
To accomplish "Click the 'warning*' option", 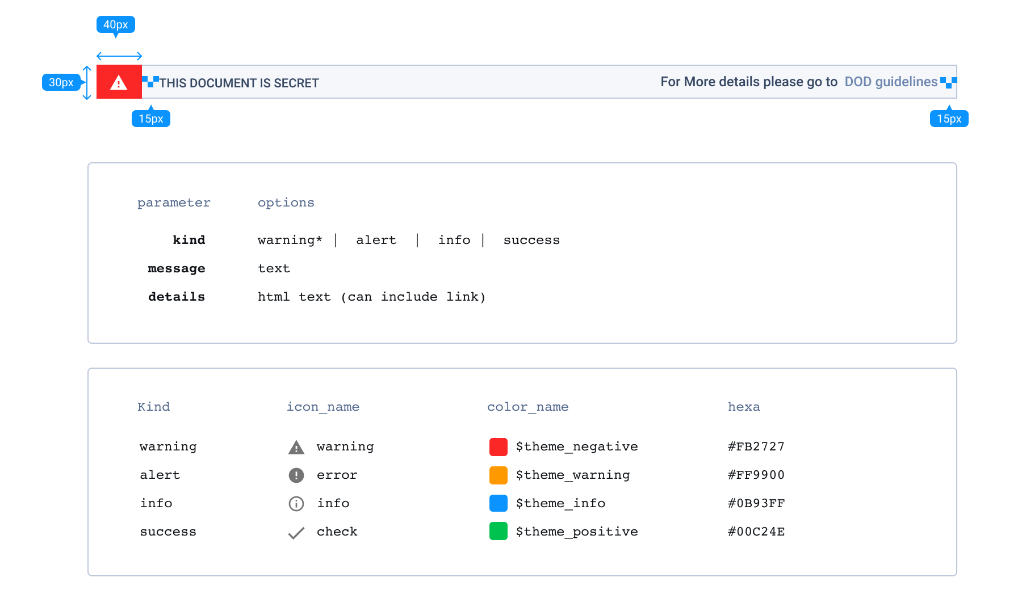I will pos(290,240).
